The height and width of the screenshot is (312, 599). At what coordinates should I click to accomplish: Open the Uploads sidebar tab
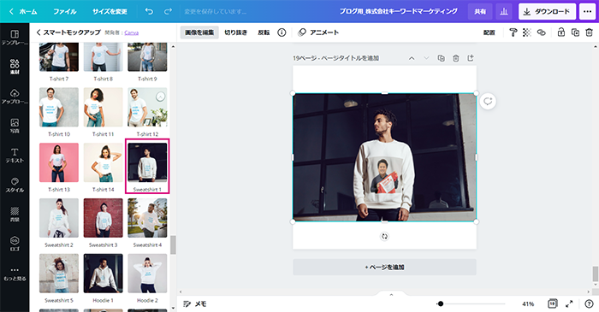(15, 97)
